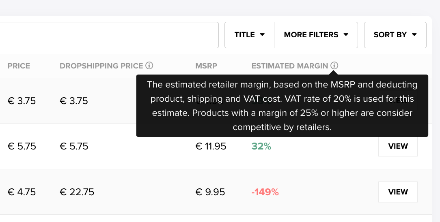Viewport: 440px width, 222px height.
Task: Select the DROPSHIPPING PRICE column header text
Action: point(101,66)
